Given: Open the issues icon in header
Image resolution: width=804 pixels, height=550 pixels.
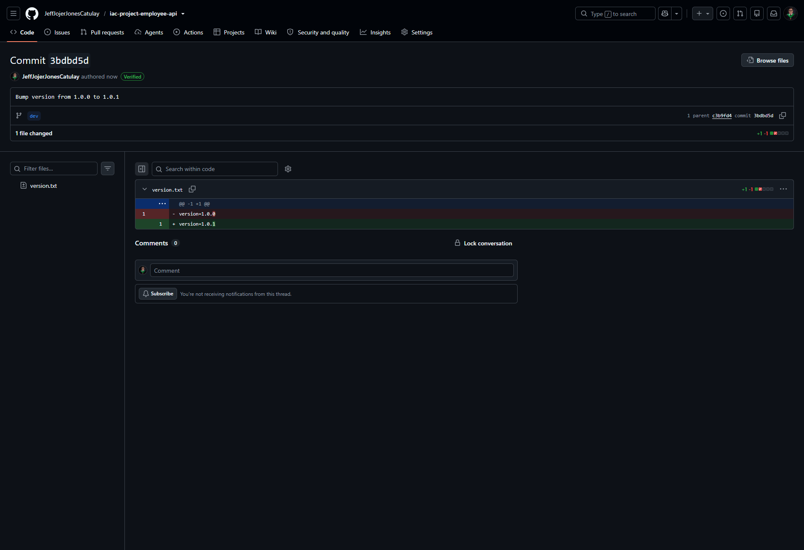Looking at the screenshot, I should click(723, 13).
